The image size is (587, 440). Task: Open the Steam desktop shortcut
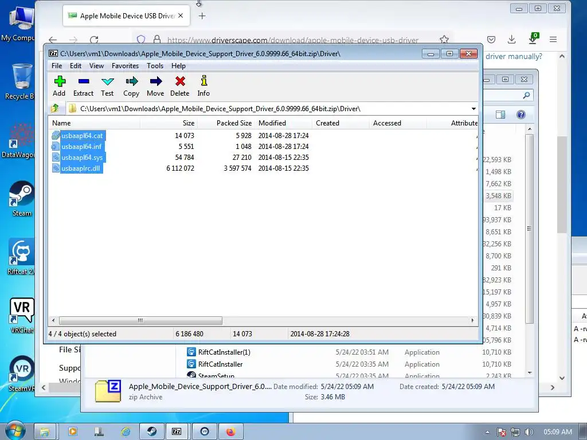coord(21,199)
